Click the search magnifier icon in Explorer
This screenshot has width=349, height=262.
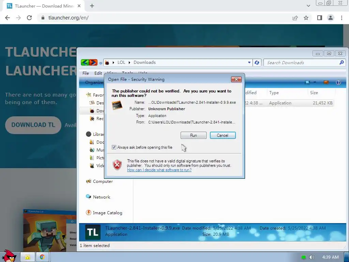pos(342,63)
